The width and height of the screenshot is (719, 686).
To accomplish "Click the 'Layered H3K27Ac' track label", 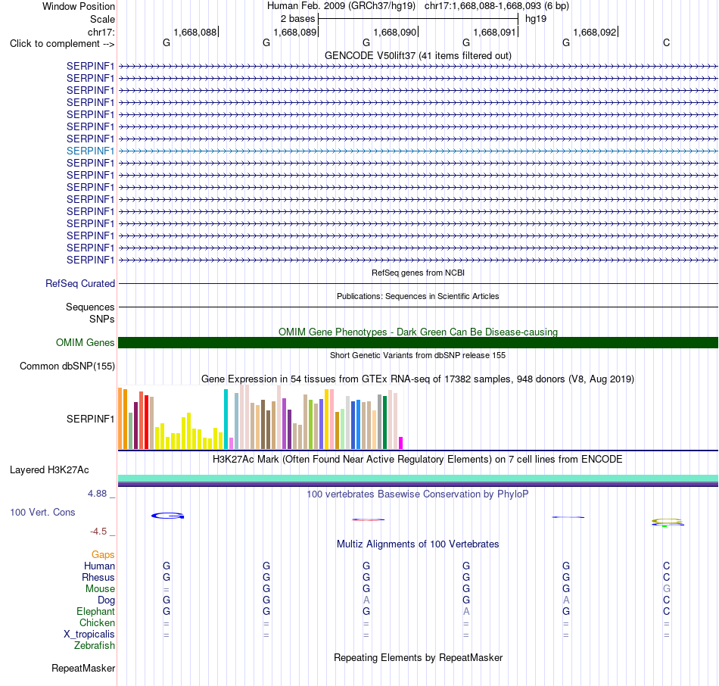I will [49, 470].
